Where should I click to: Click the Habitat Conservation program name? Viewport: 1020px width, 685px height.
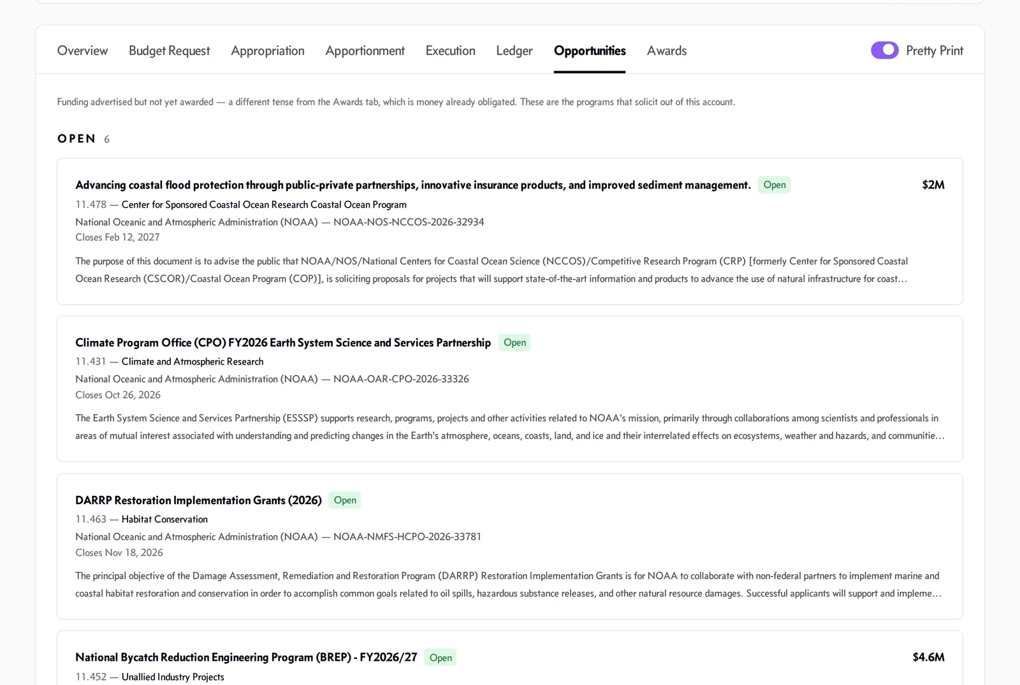(x=164, y=519)
